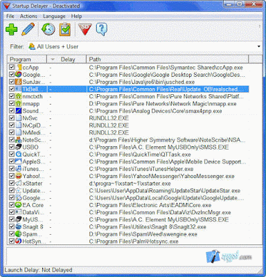Select the swengine.exe path row
This screenshot has height=277, width=266.
143,234
